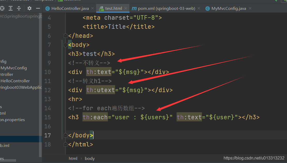Click the meta charset UTF-8 line

click(x=122, y=18)
